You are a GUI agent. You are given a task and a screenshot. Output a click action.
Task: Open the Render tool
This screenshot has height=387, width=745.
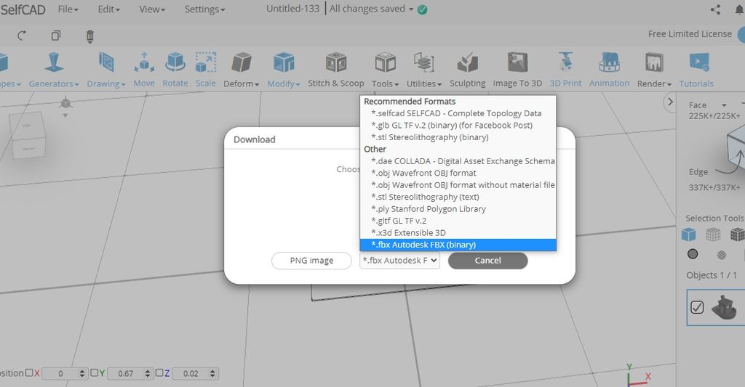(654, 70)
